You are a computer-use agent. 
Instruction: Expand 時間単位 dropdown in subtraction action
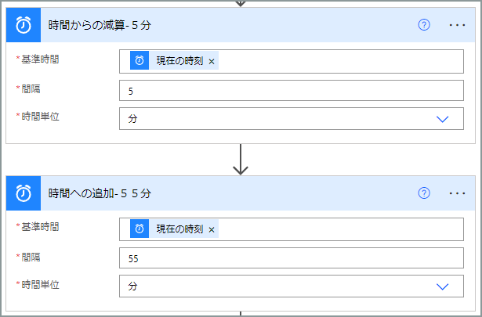[442, 119]
